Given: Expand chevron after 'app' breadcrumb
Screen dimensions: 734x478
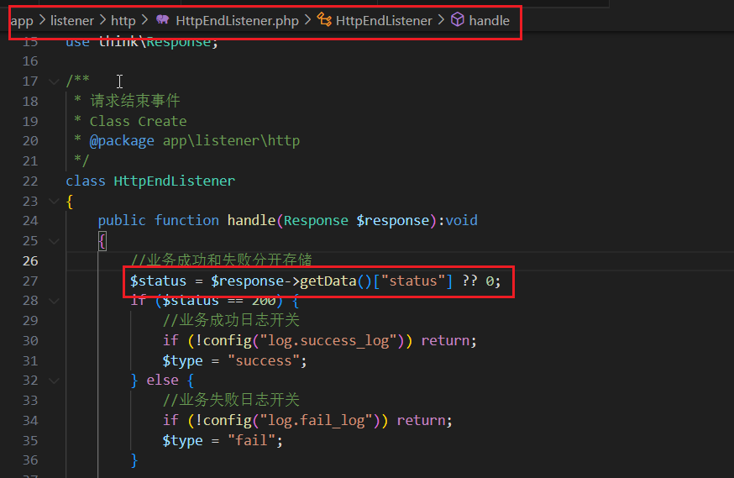Looking at the screenshot, I should (x=42, y=20).
